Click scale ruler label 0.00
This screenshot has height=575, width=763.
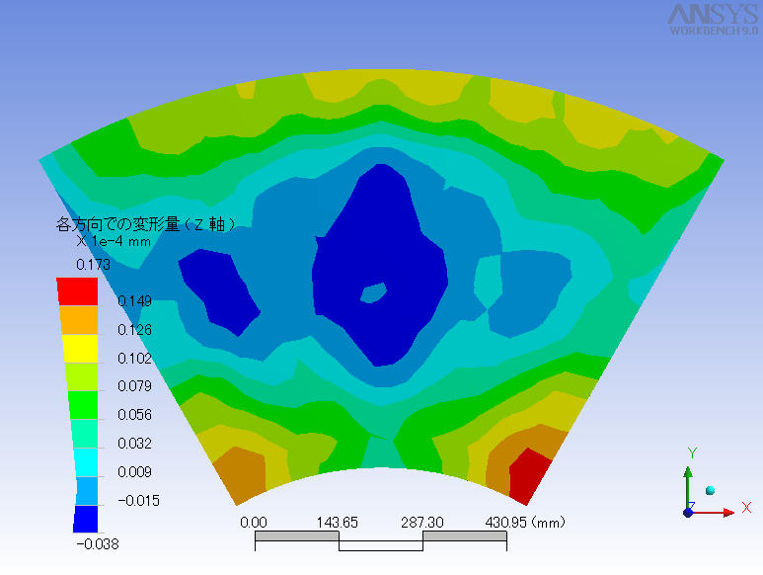click(253, 523)
